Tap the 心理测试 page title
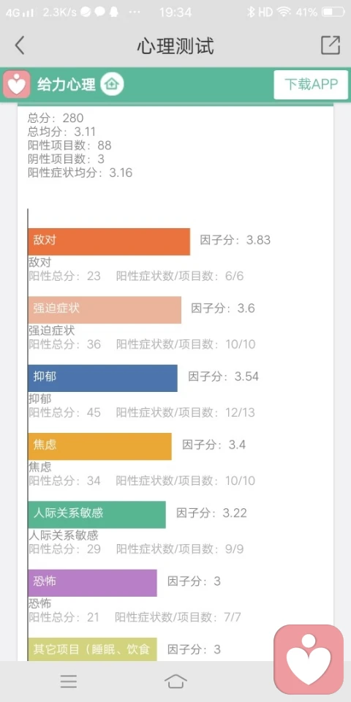 175,45
